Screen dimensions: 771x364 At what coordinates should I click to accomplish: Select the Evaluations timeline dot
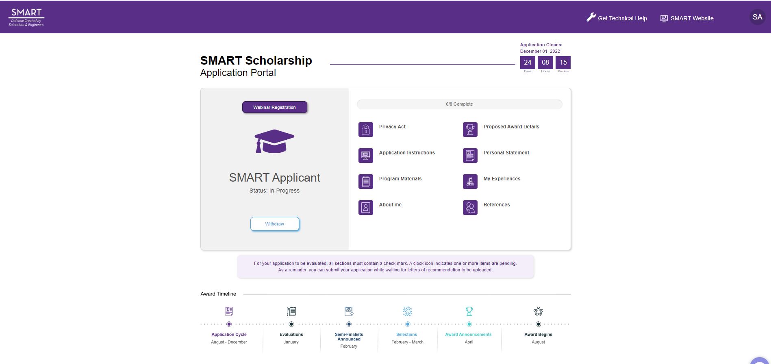click(x=291, y=324)
